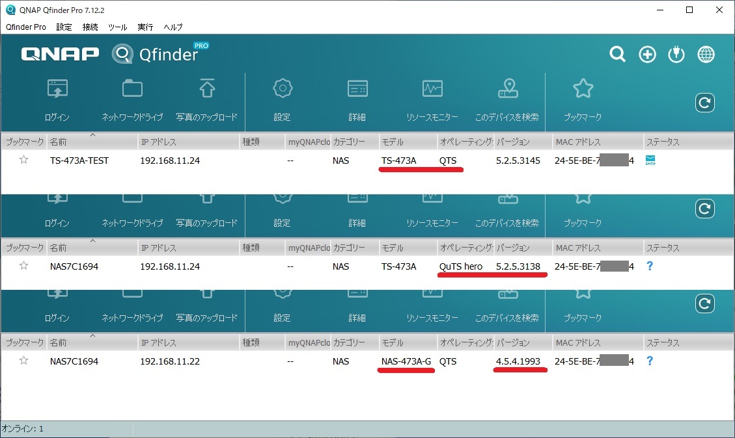Select the device name TS-473A-TEST
The image size is (735, 438).
tap(79, 161)
